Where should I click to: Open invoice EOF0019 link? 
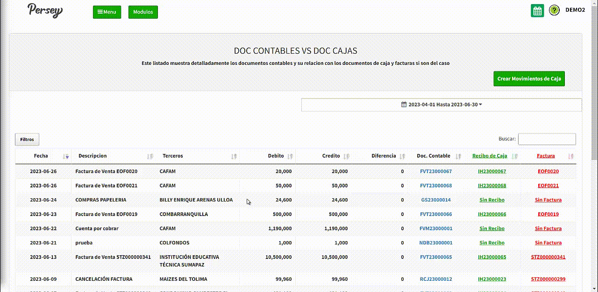pyautogui.click(x=548, y=215)
